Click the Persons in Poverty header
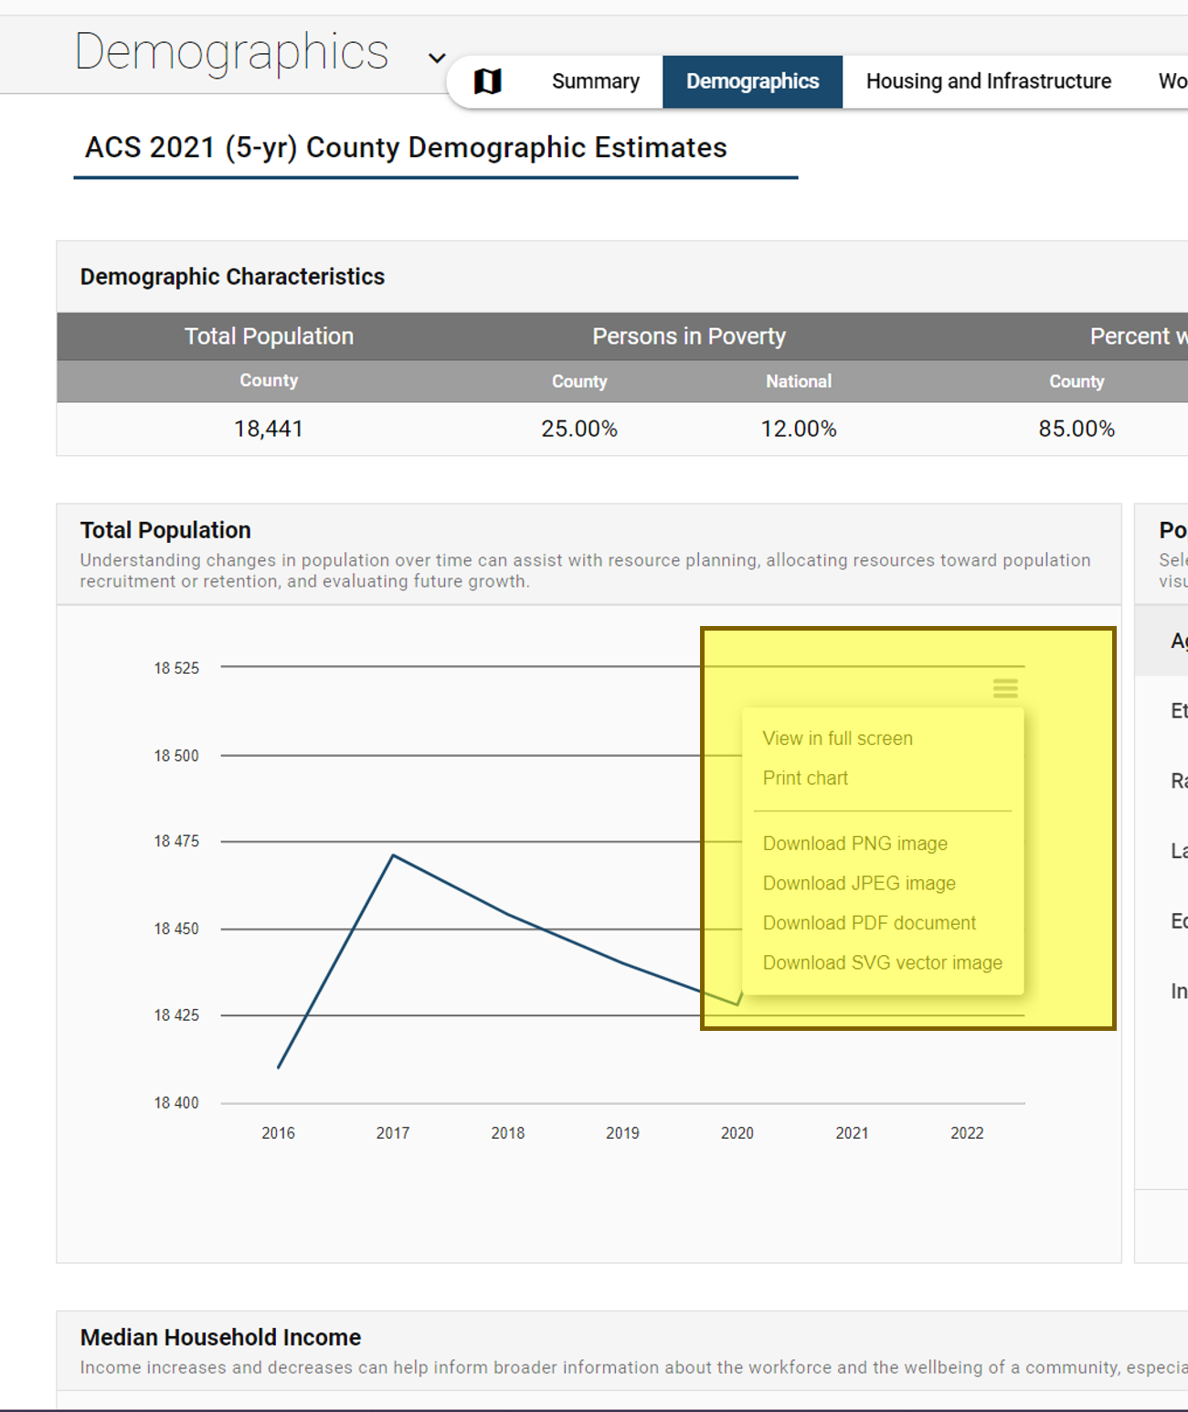 689,336
